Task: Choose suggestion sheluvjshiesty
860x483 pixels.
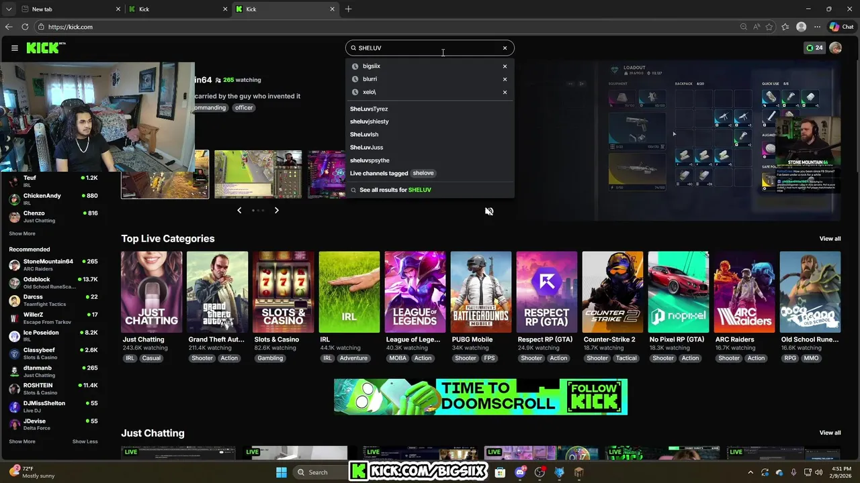Action: tap(369, 121)
